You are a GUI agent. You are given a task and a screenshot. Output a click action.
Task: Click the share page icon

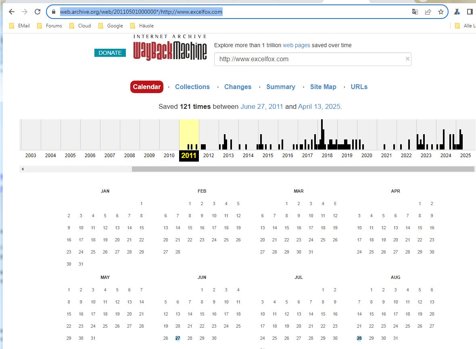(428, 12)
